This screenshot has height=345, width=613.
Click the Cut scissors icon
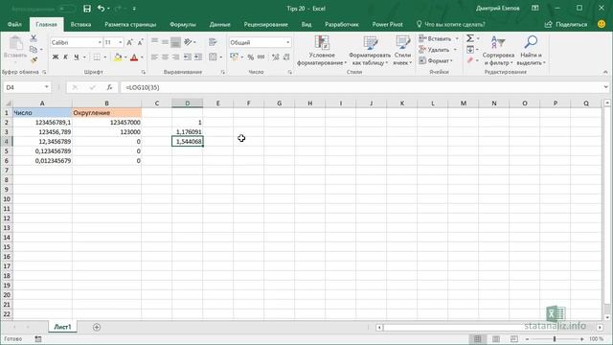coord(34,38)
